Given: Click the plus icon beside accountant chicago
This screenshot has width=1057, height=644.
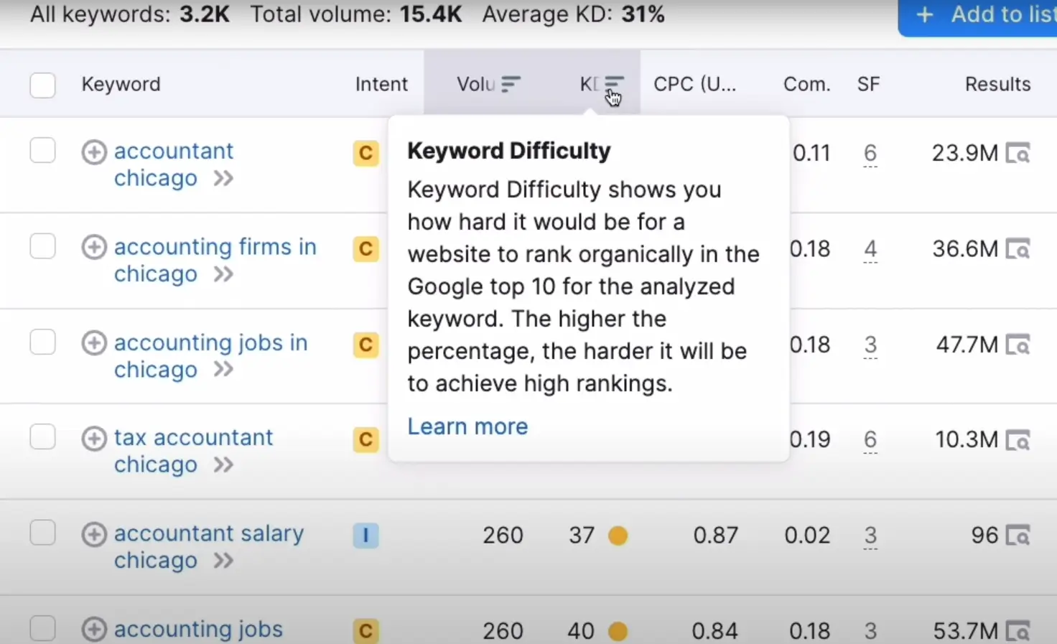Looking at the screenshot, I should click(94, 151).
